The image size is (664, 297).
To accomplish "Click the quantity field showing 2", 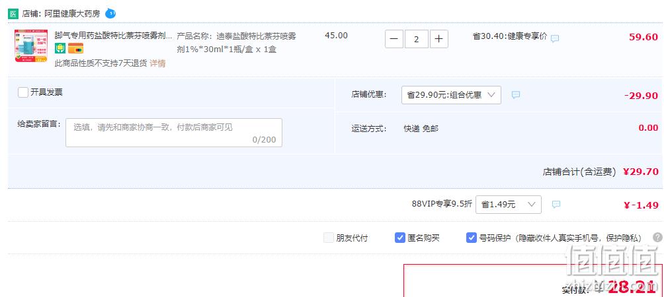I will point(416,39).
